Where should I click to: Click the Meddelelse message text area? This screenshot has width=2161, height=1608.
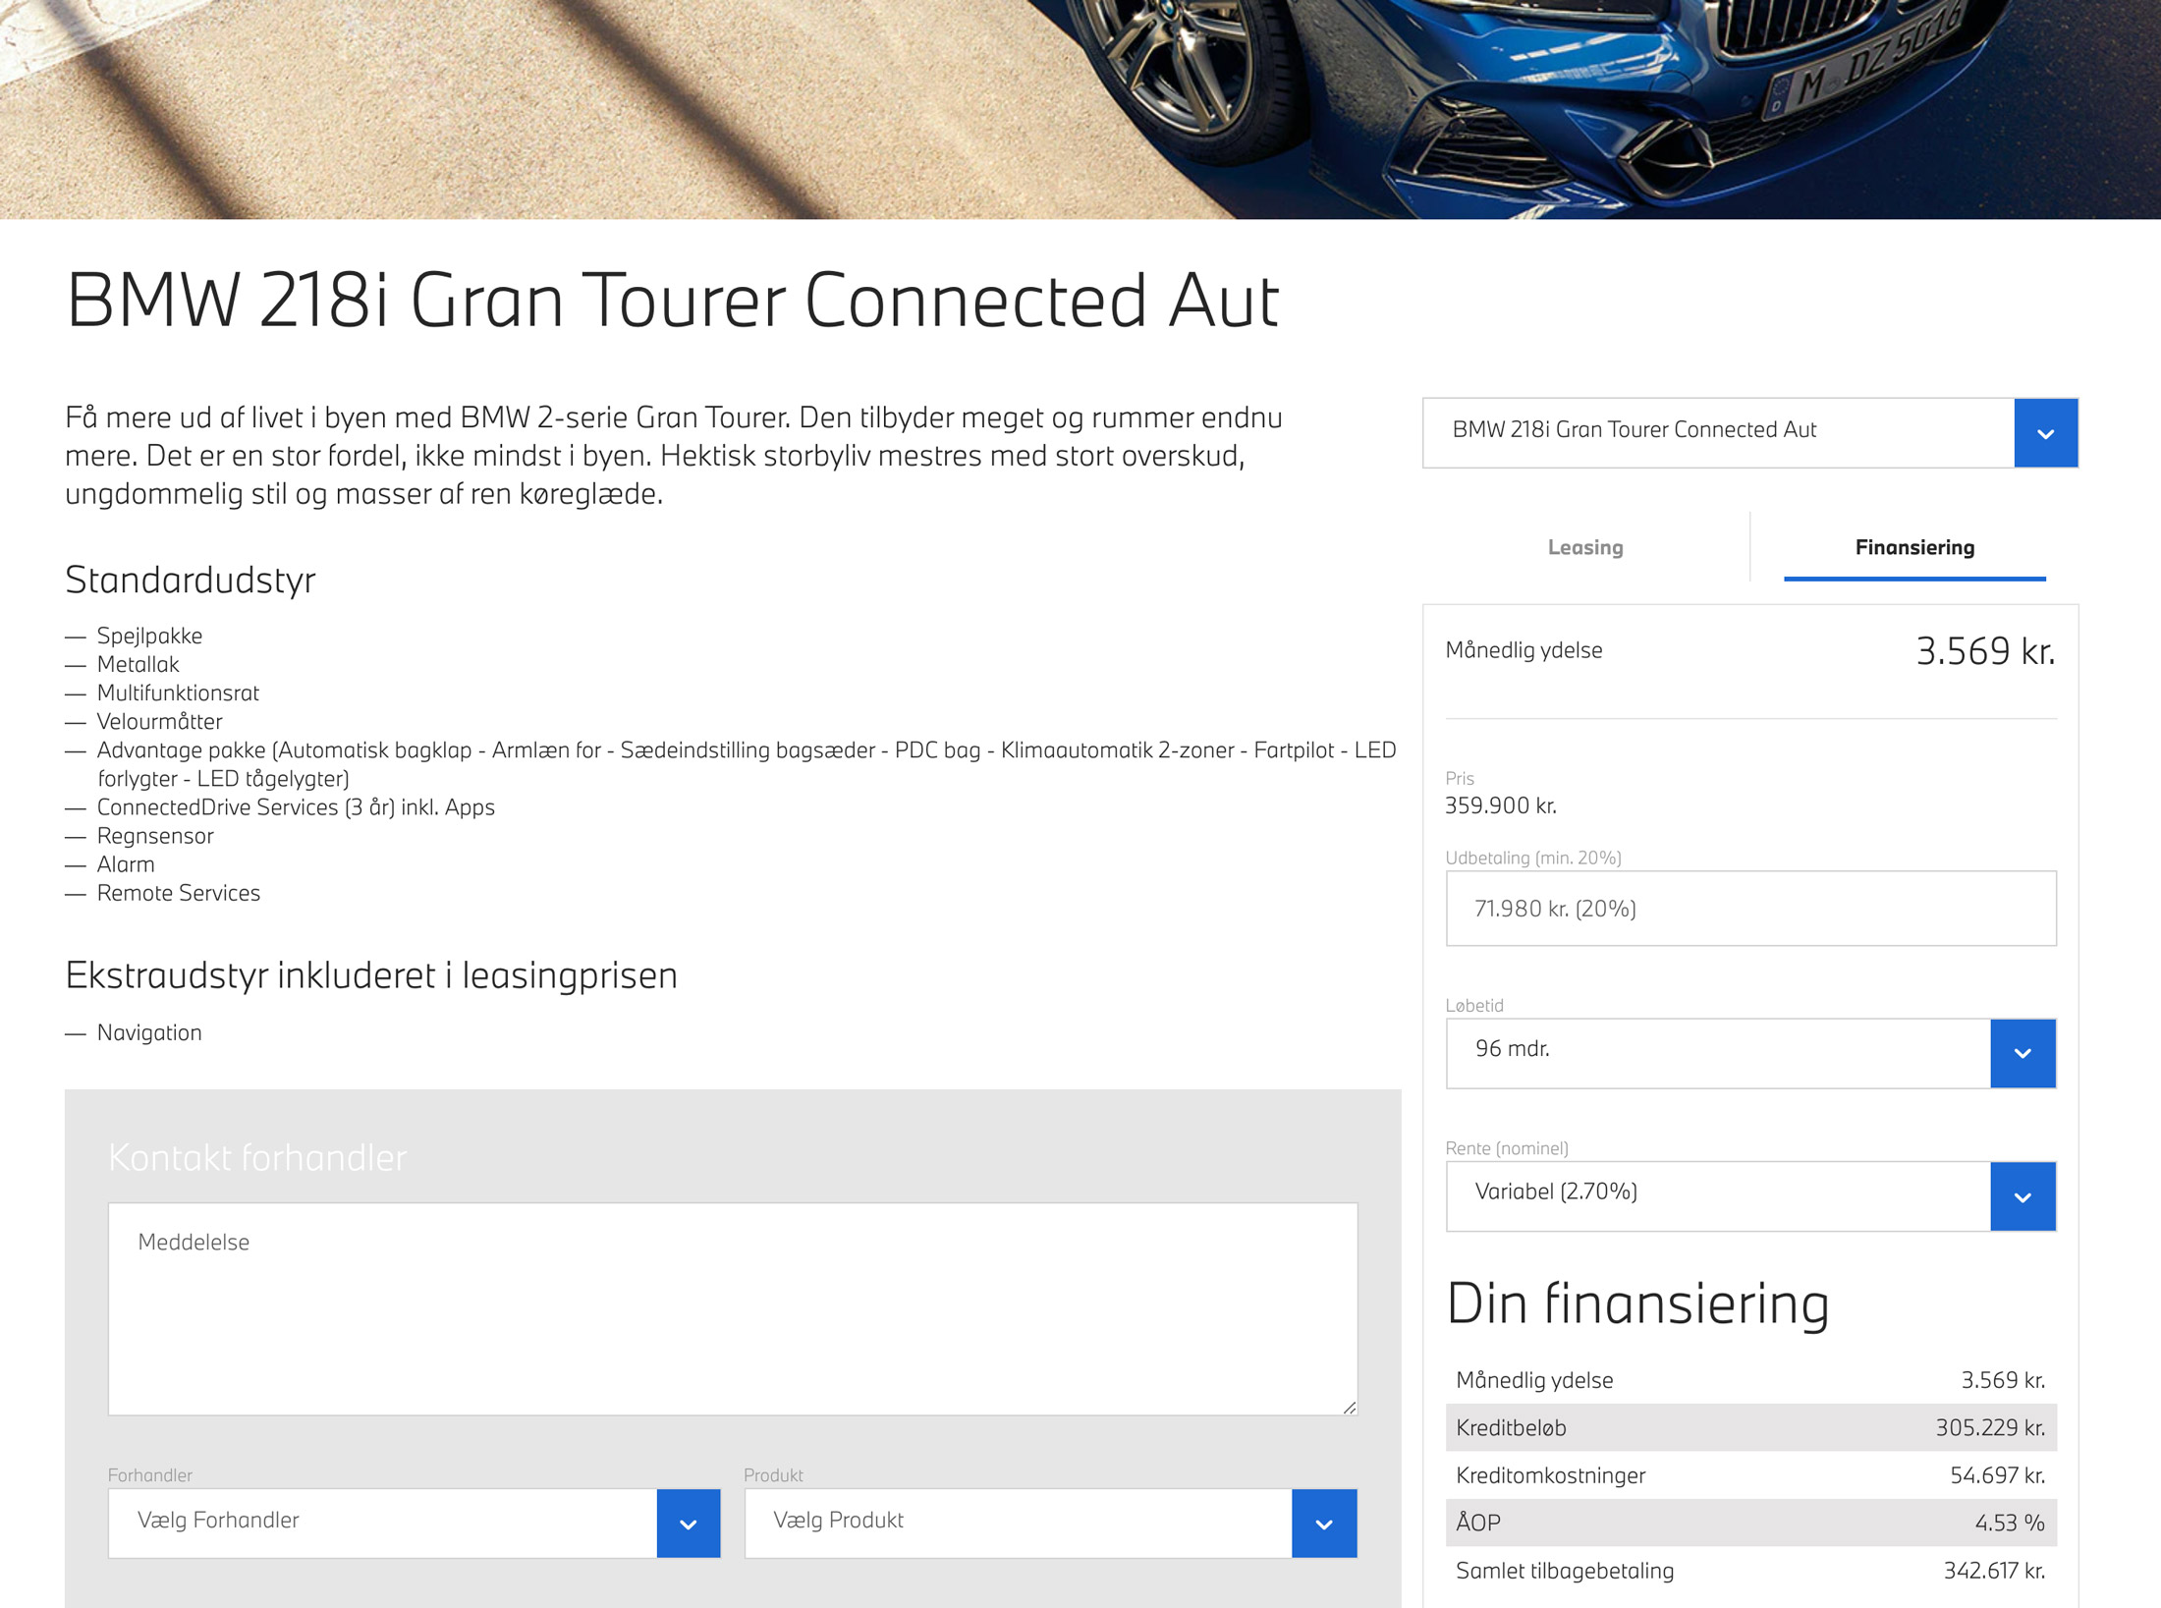pyautogui.click(x=733, y=1308)
